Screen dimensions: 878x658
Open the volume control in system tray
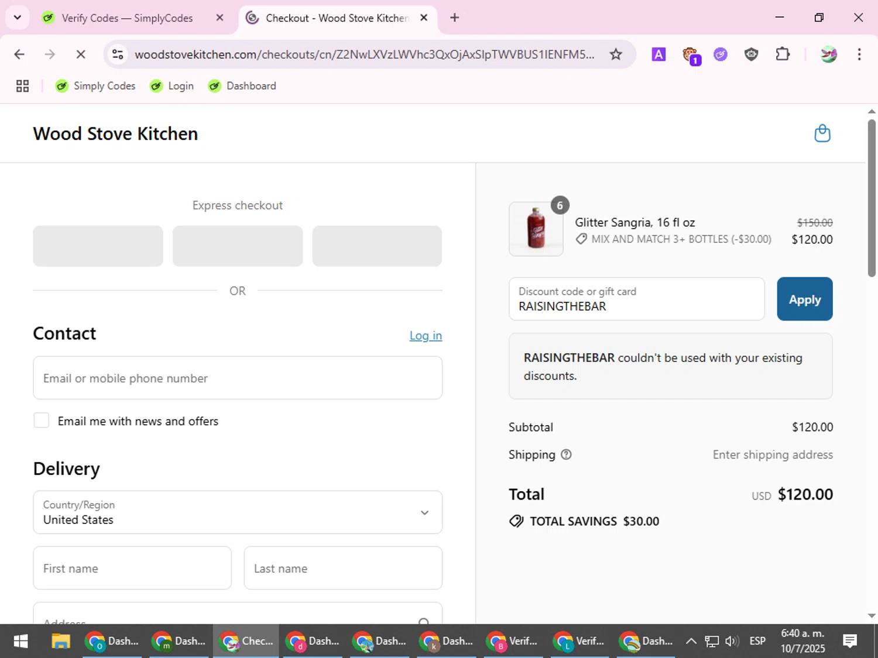pyautogui.click(x=732, y=642)
